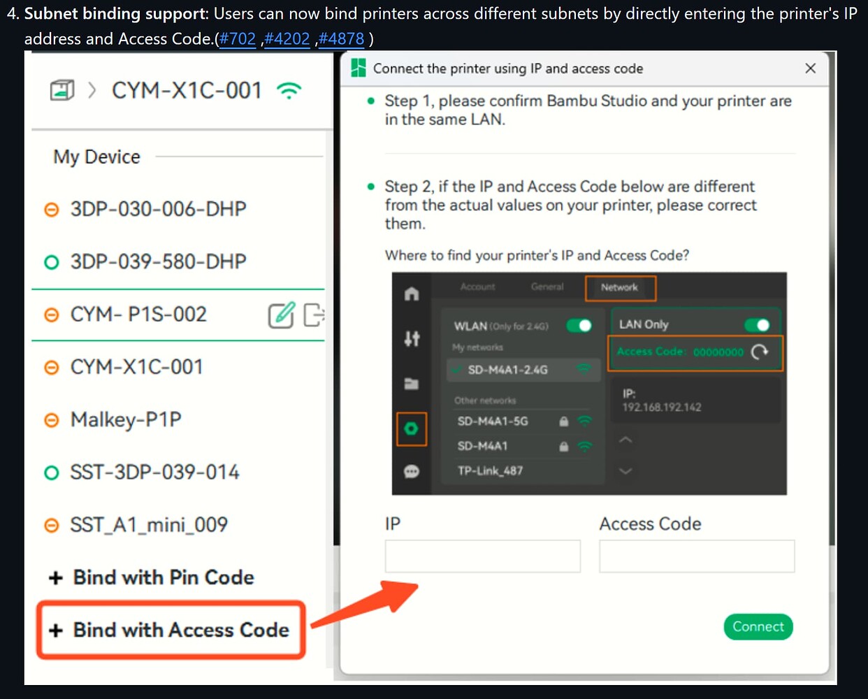Click status circle icon of Malkey-P1P
Image resolution: width=868 pixels, height=699 pixels.
click(51, 420)
